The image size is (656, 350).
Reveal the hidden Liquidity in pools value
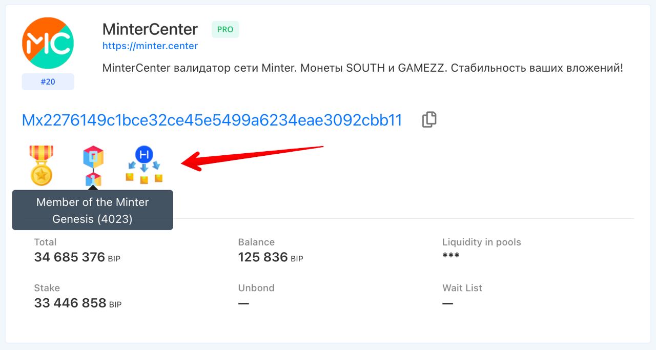pyautogui.click(x=451, y=256)
